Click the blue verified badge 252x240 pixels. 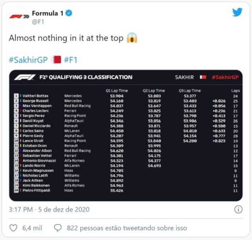point(69,13)
